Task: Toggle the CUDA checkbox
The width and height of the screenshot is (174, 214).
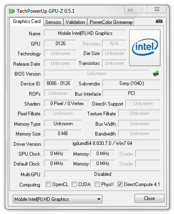Action: (74, 184)
